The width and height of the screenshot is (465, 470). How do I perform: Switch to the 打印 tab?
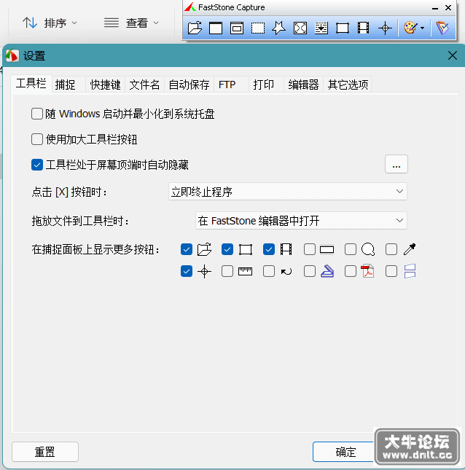tap(264, 85)
